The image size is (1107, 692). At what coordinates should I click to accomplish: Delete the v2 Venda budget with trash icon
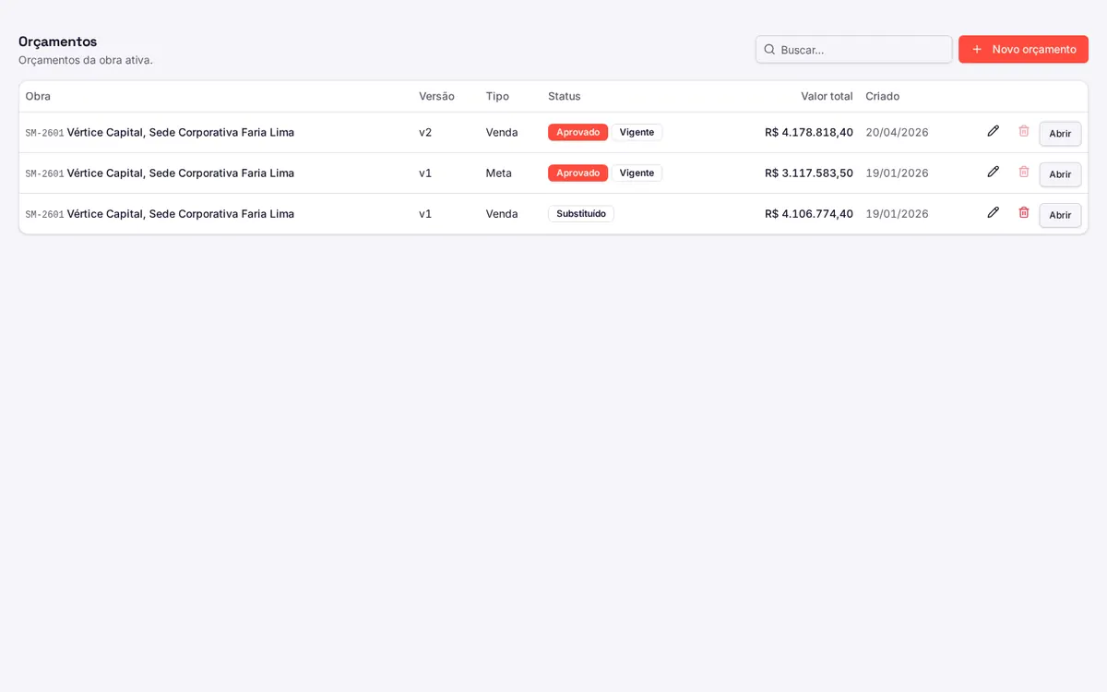click(1023, 131)
